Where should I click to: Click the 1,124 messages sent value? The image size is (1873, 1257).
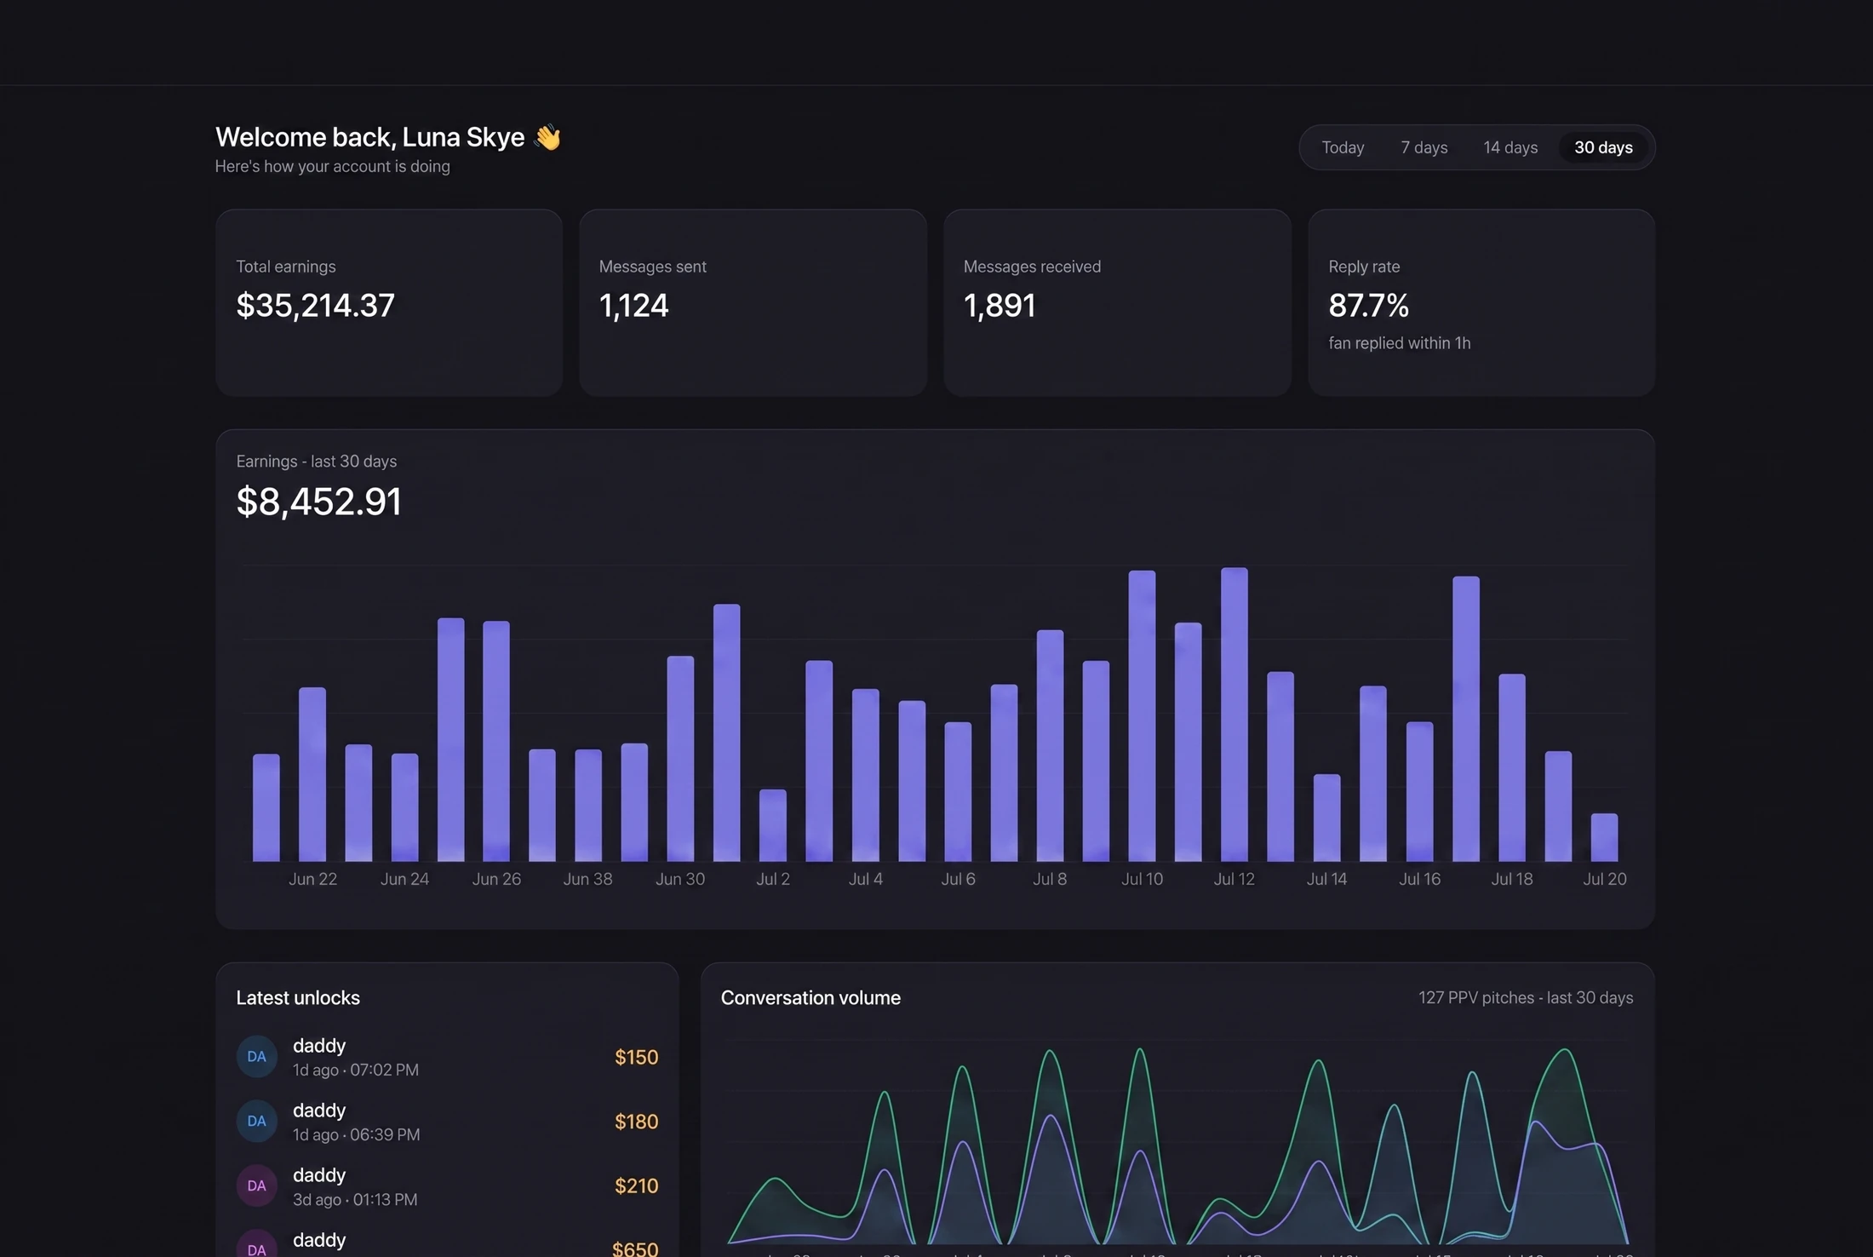pos(633,305)
